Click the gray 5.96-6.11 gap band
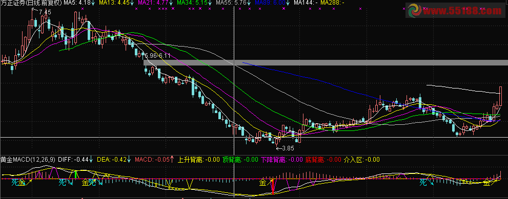This screenshot has height=199, width=508. 326,62
